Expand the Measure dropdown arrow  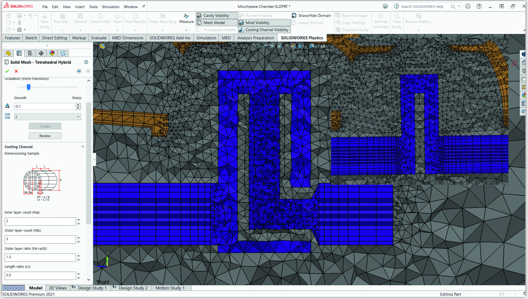coord(187,30)
